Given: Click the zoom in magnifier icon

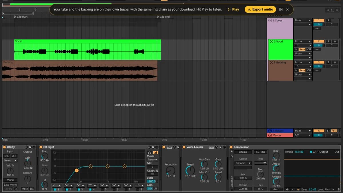Looking at the screenshot, I should (328, 10).
